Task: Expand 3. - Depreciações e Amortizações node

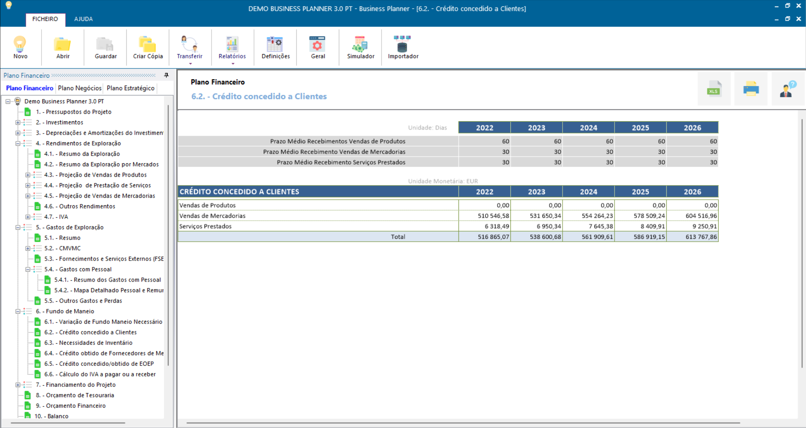Action: point(18,133)
